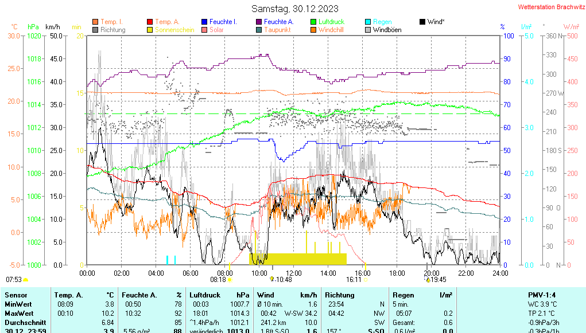Click the cyan Regen legend square

pyautogui.click(x=368, y=22)
